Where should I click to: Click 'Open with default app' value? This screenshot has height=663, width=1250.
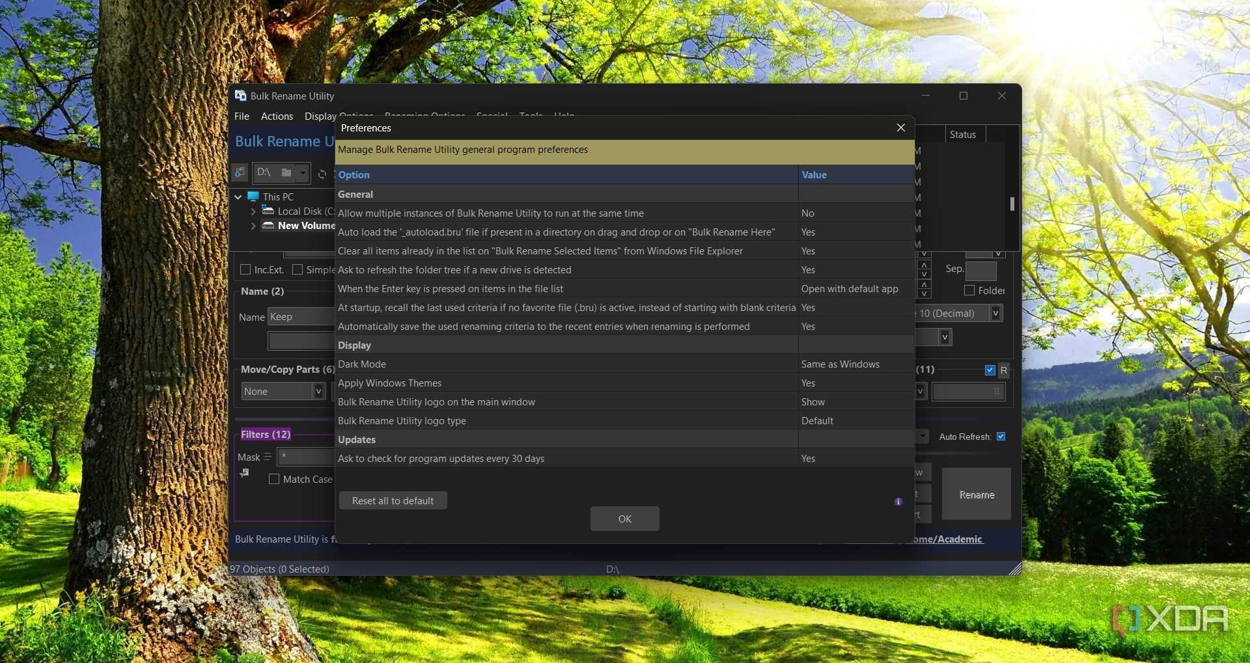pyautogui.click(x=850, y=288)
